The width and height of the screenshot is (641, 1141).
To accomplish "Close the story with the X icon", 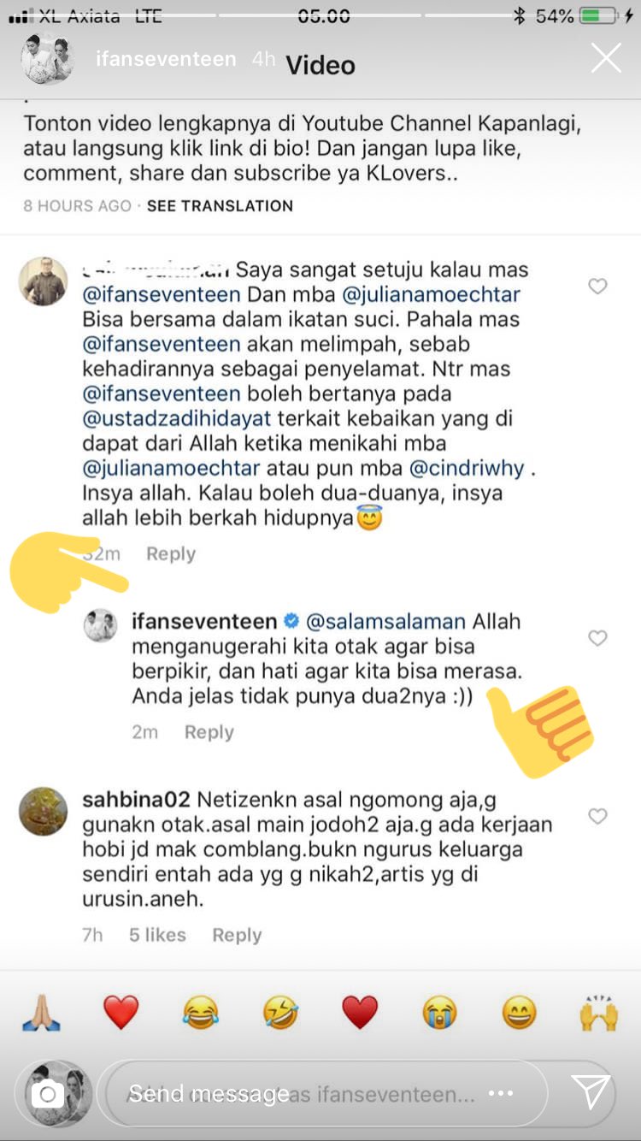I will coord(606,59).
